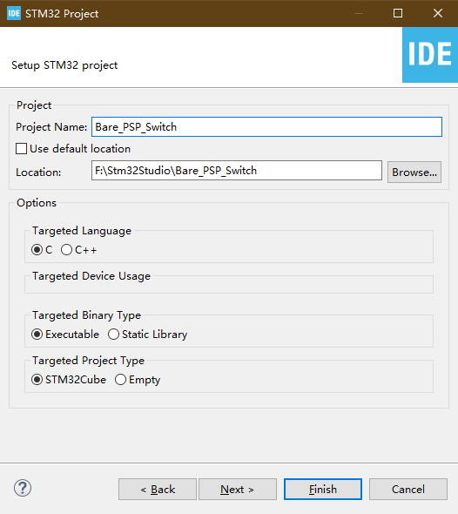Maximize the STM32 Project dialog
Viewport: 458px width, 514px height.
[x=398, y=13]
